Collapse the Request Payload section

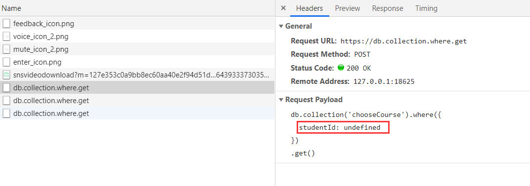(281, 100)
